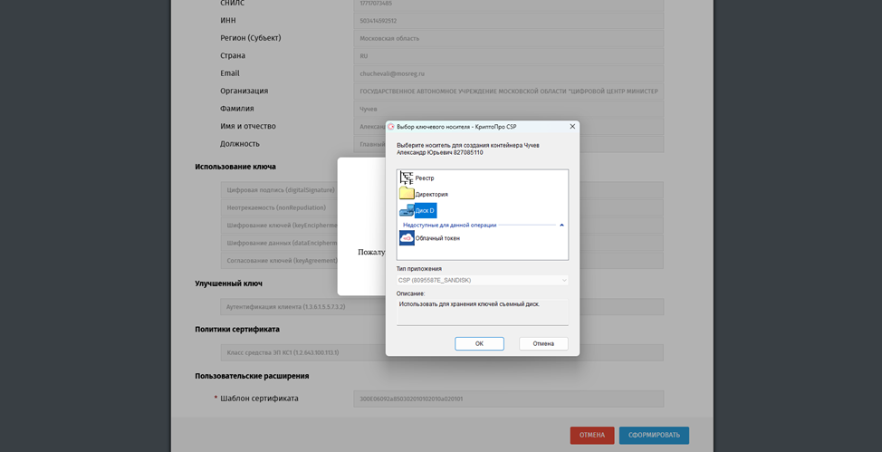This screenshot has height=452, width=882.
Task: Collapse the Недоступные для данной операции group
Action: (x=561, y=225)
